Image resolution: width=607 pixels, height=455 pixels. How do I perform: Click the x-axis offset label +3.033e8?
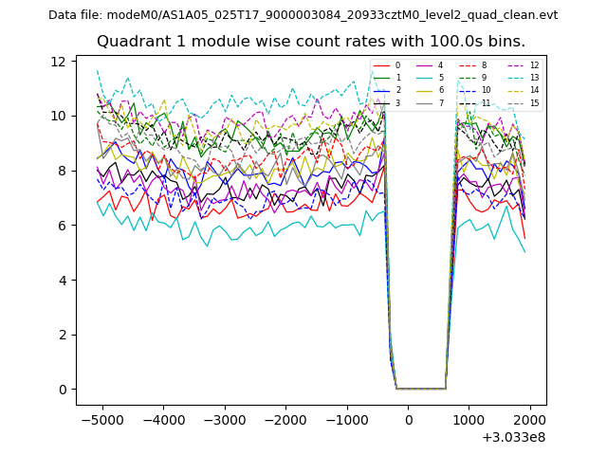point(513,437)
